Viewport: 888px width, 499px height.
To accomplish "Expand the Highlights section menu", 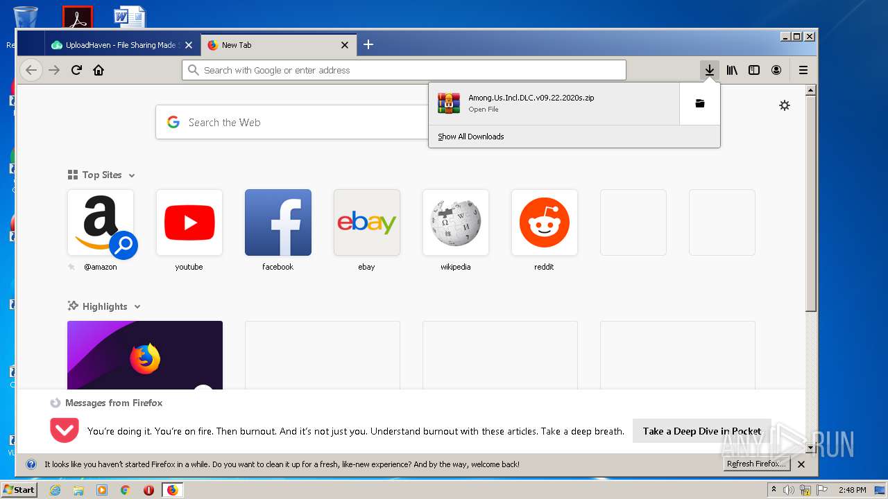I will (137, 307).
